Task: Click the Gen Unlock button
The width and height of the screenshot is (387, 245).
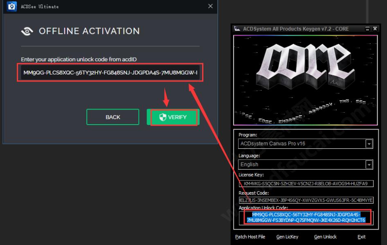Action: tap(325, 237)
